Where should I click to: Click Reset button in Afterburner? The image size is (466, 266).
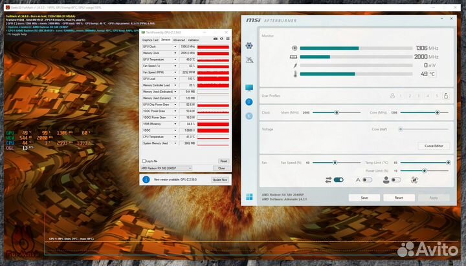399,198
